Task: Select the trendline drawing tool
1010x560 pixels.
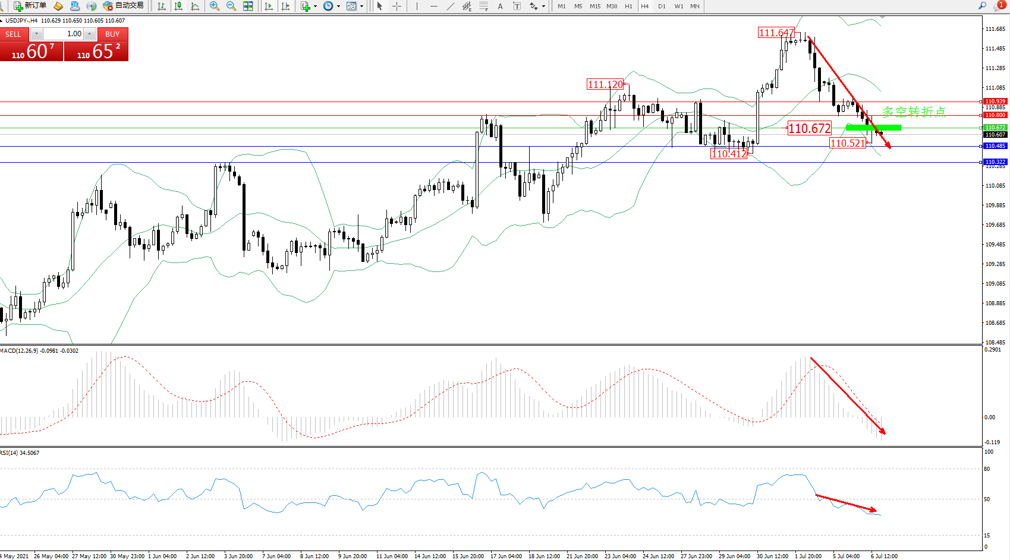Action: [450, 6]
